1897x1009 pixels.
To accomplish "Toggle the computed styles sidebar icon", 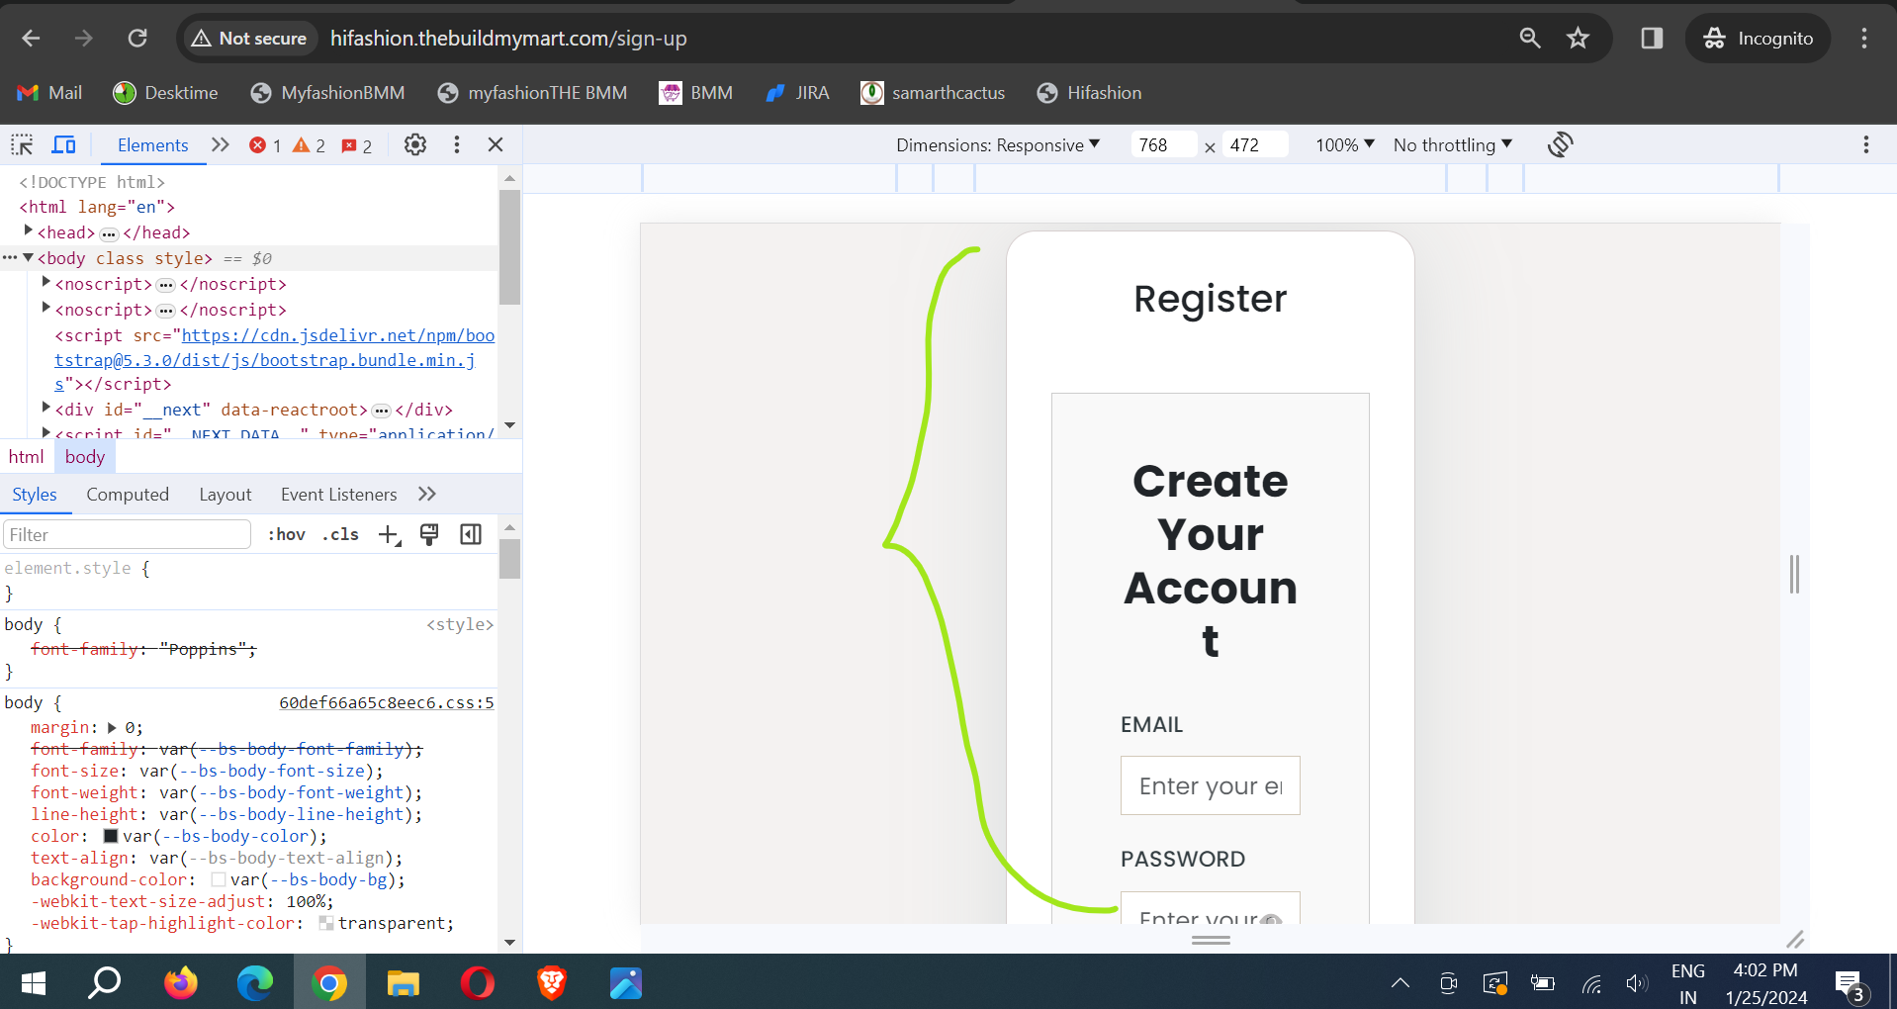I will coord(471,535).
